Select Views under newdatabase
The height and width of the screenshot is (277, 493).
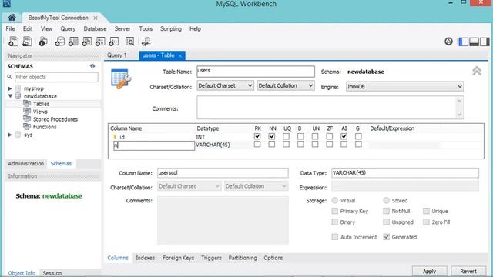pyautogui.click(x=40, y=112)
